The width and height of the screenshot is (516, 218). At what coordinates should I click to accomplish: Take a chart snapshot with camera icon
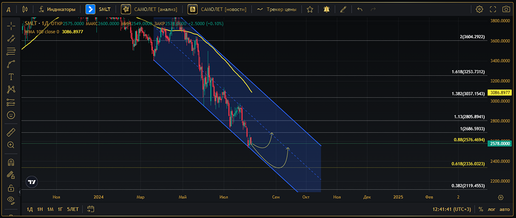point(506,9)
